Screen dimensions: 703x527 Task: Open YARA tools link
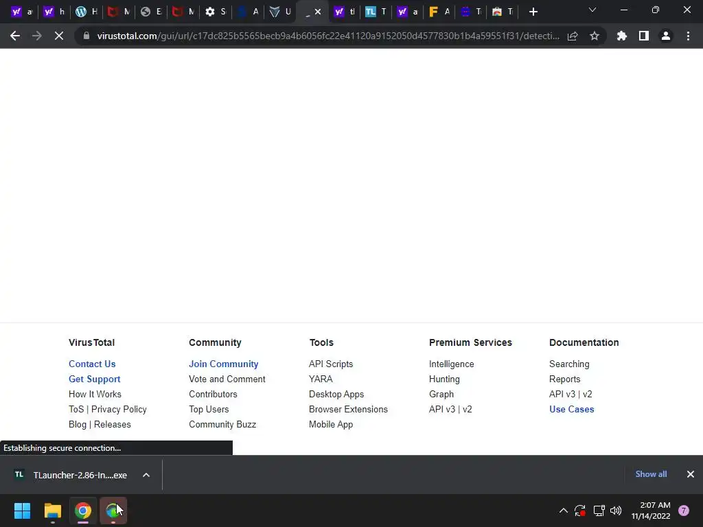pos(321,379)
